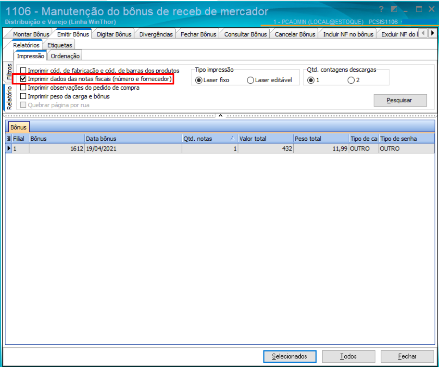Click the Fechar button

[x=407, y=356]
